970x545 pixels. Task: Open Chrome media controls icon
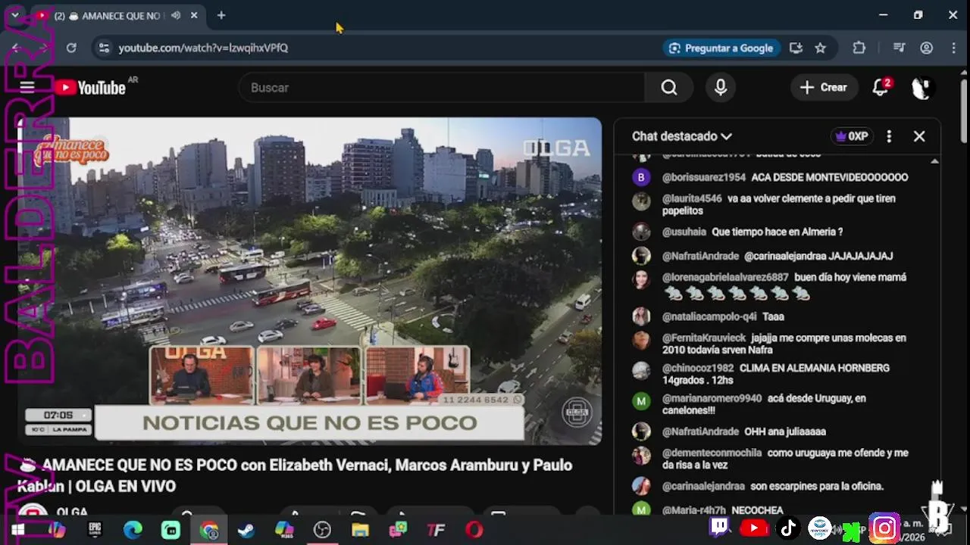tap(899, 48)
